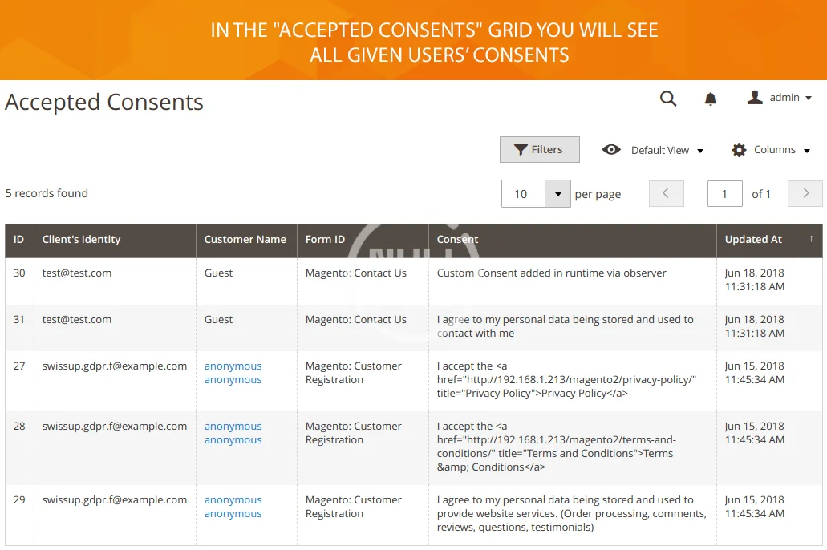Expand the Default View dropdown

(x=700, y=151)
